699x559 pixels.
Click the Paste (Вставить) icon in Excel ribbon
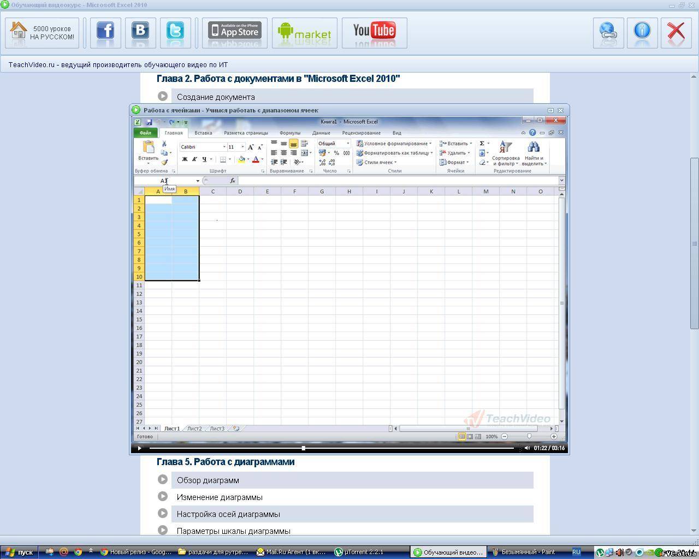[x=148, y=147]
